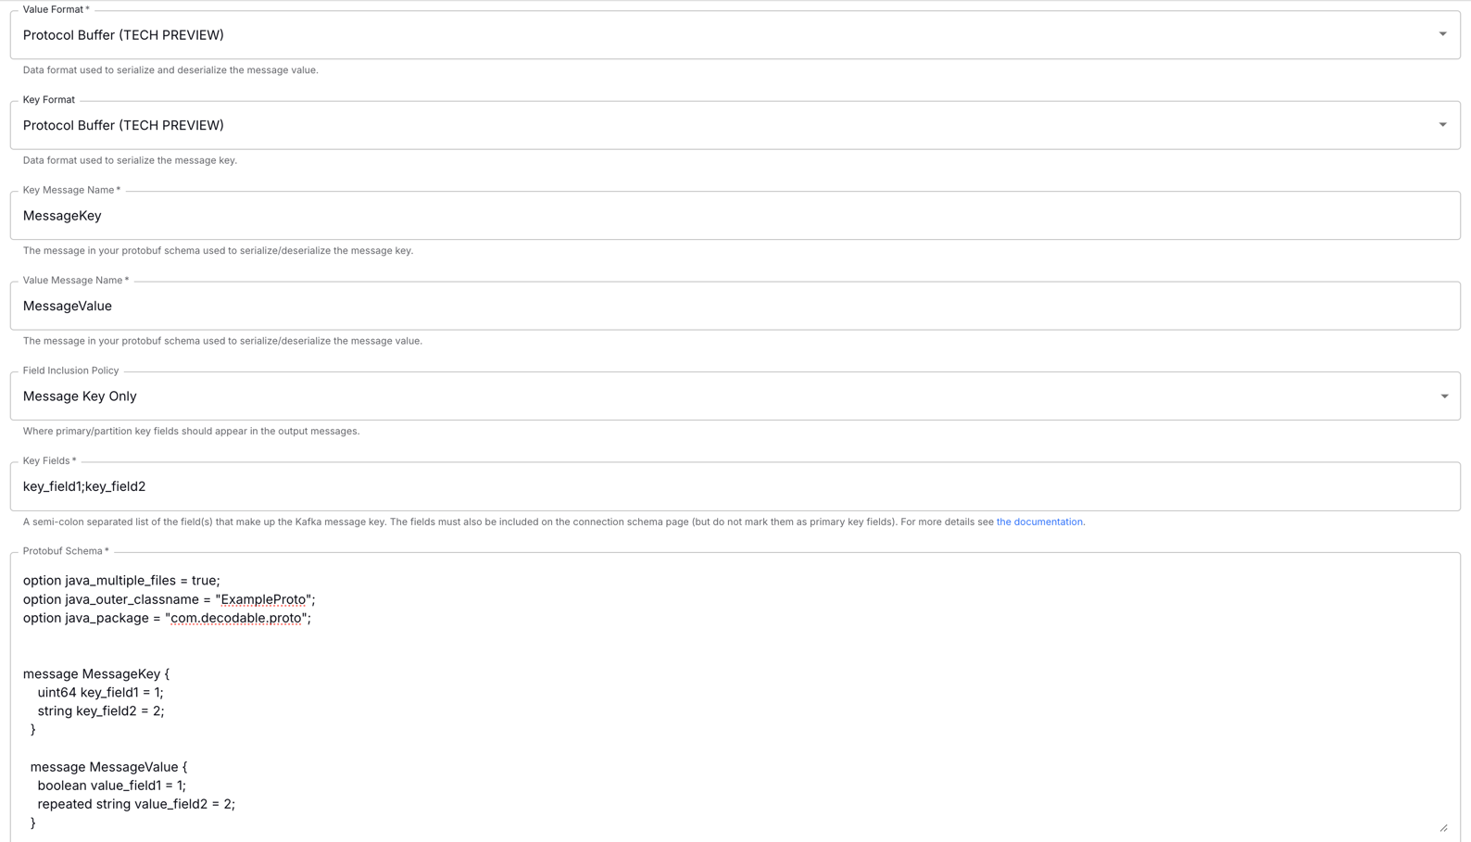Click the 'message MessageKey {' line
Image resolution: width=1471 pixels, height=842 pixels.
[x=96, y=674]
